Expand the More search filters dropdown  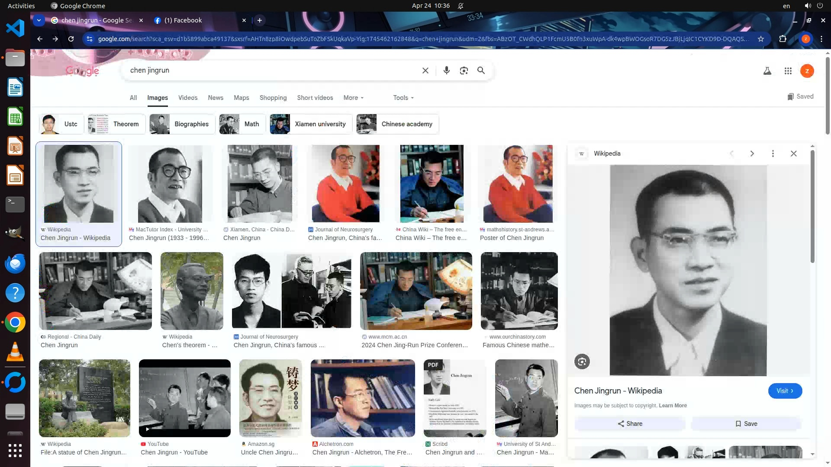353,98
